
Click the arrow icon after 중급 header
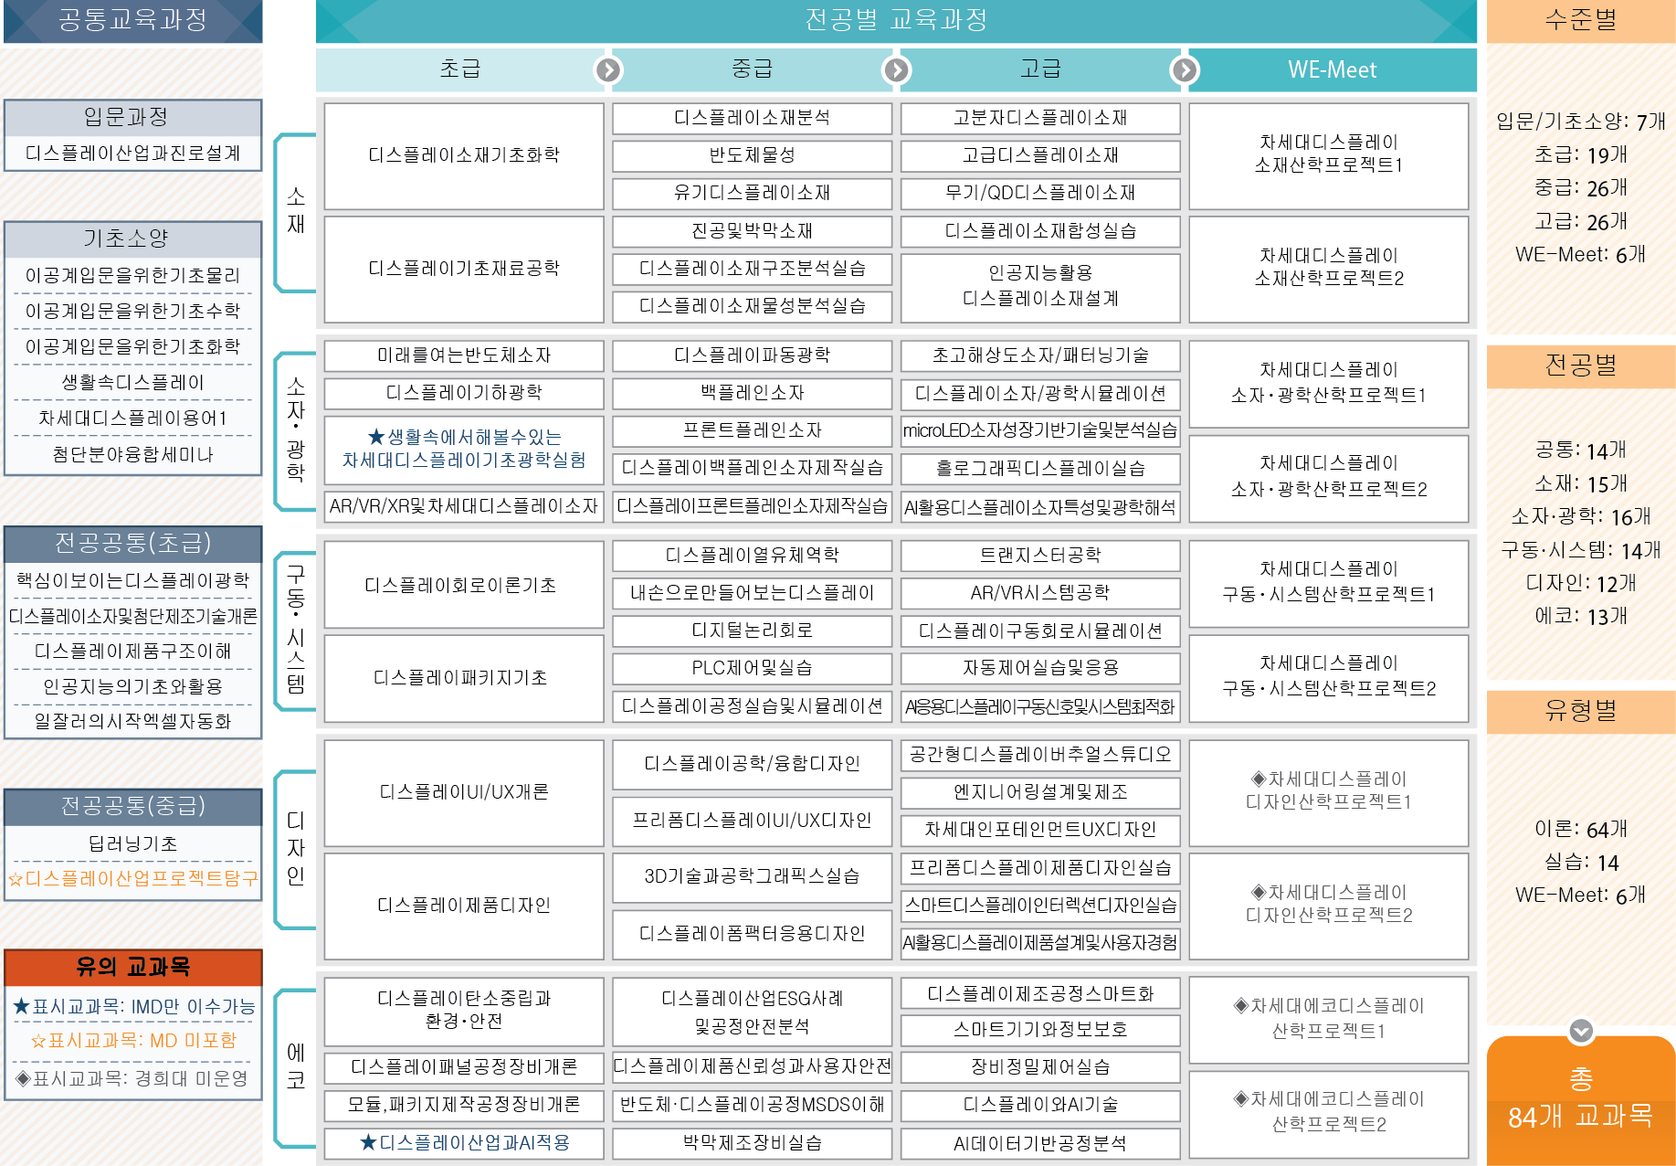[x=897, y=70]
